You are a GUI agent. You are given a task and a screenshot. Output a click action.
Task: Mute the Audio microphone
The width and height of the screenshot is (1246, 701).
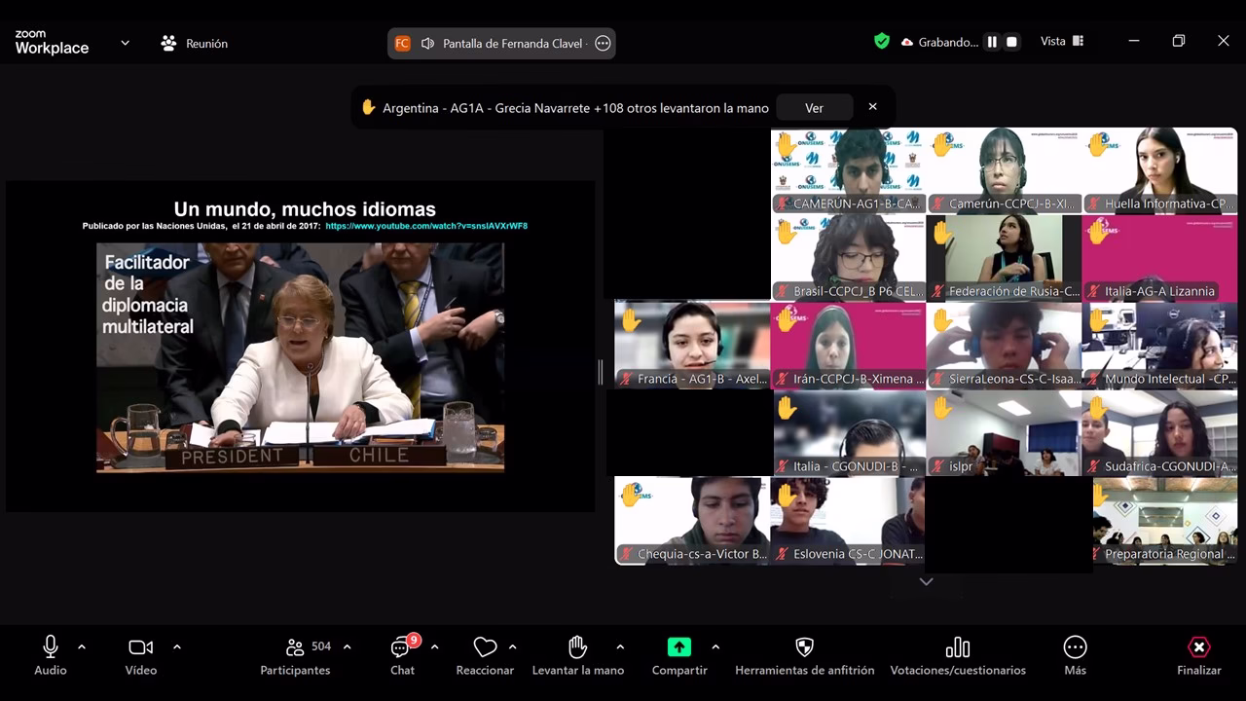[51, 647]
